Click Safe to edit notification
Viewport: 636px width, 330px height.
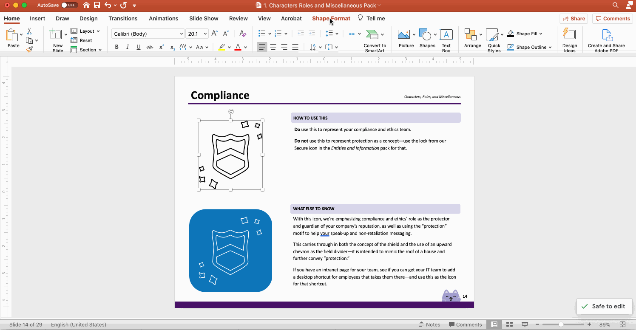click(x=604, y=306)
